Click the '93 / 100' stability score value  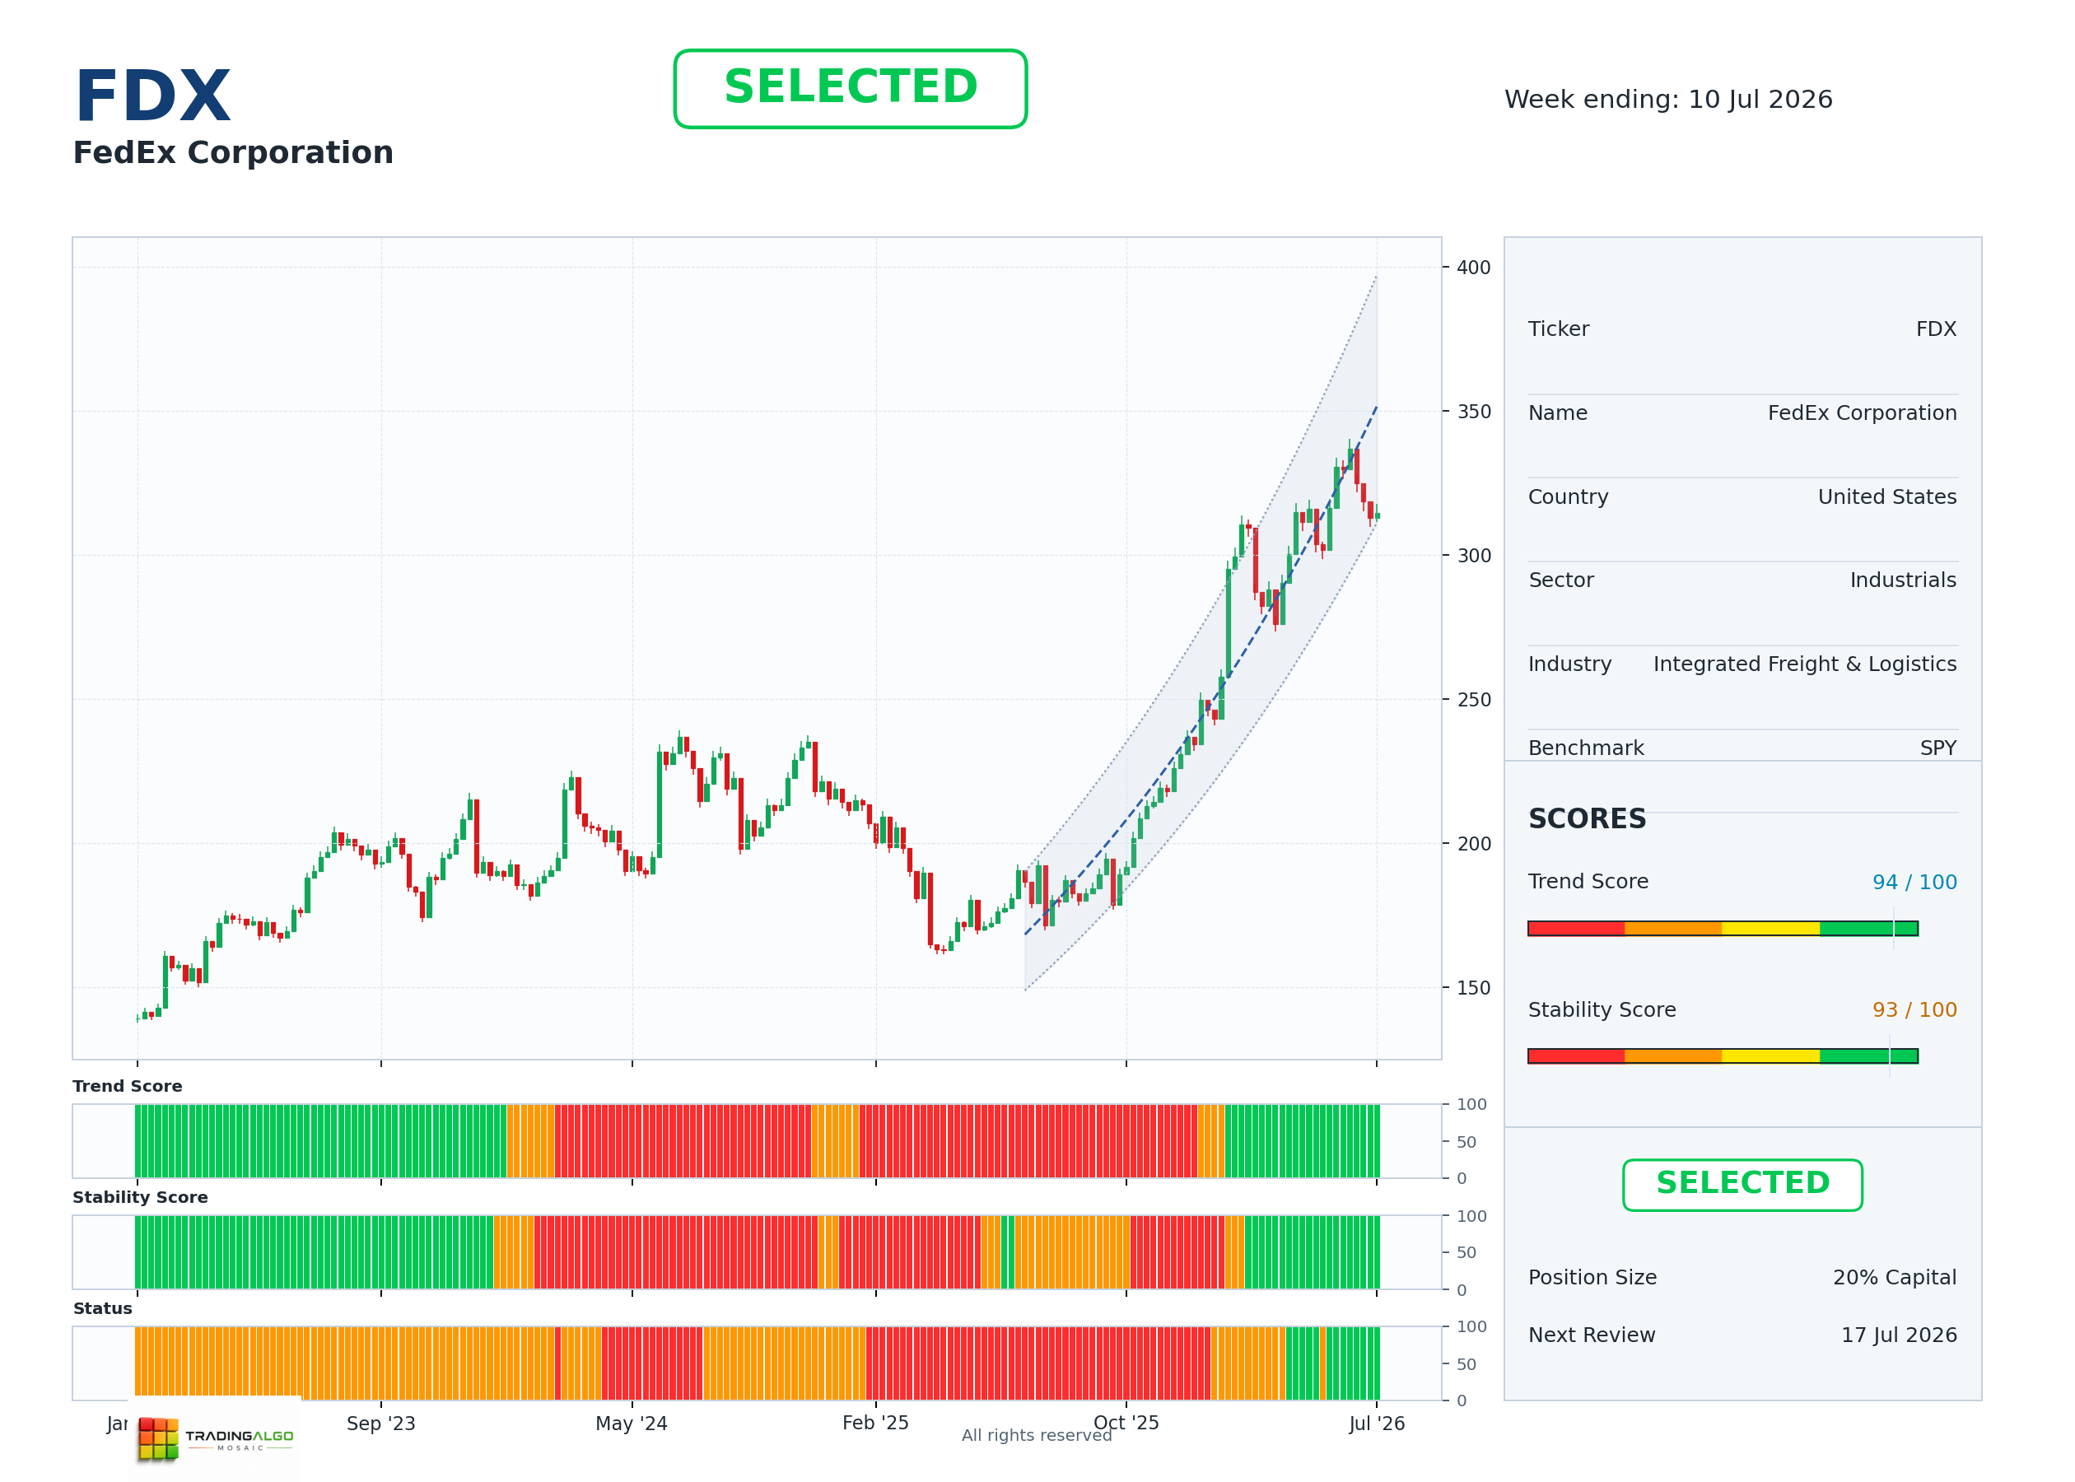pos(1914,1010)
